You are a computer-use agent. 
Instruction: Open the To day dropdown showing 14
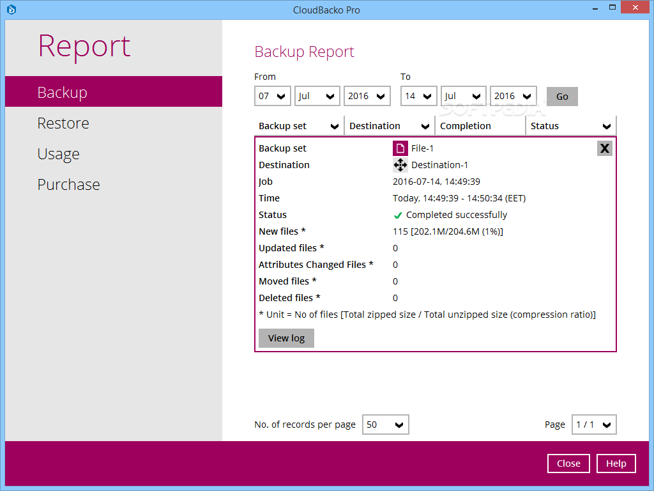click(x=418, y=96)
